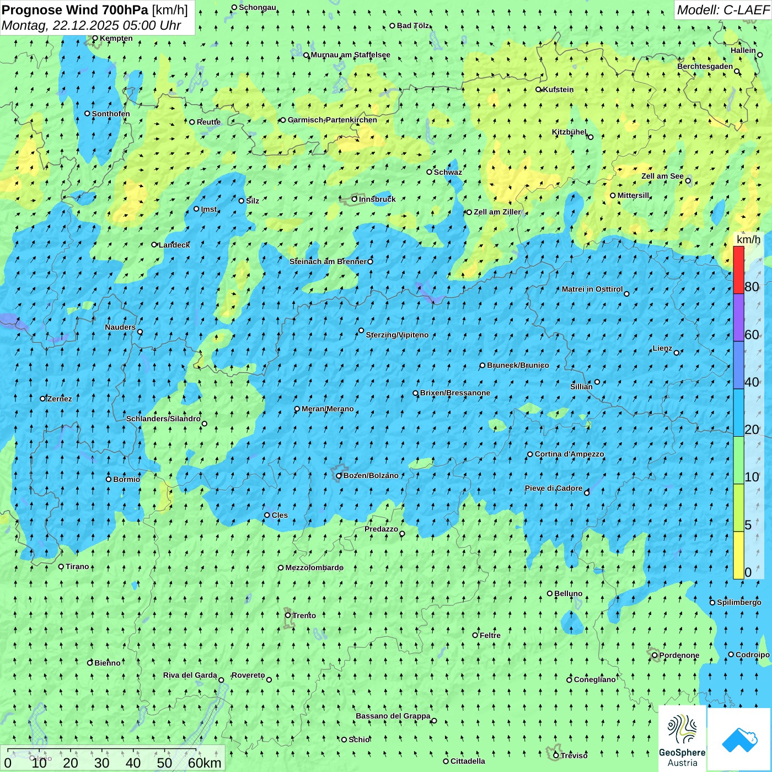Click the Bormio label
Screen dimensions: 772x772
coord(126,479)
